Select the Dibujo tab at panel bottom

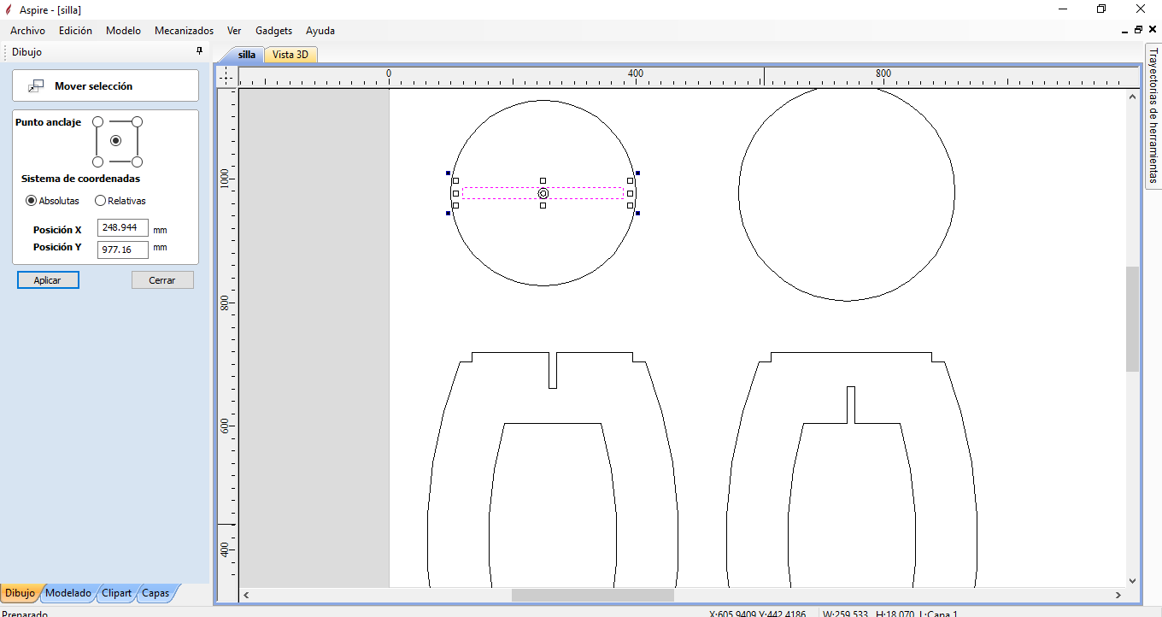pyautogui.click(x=20, y=593)
